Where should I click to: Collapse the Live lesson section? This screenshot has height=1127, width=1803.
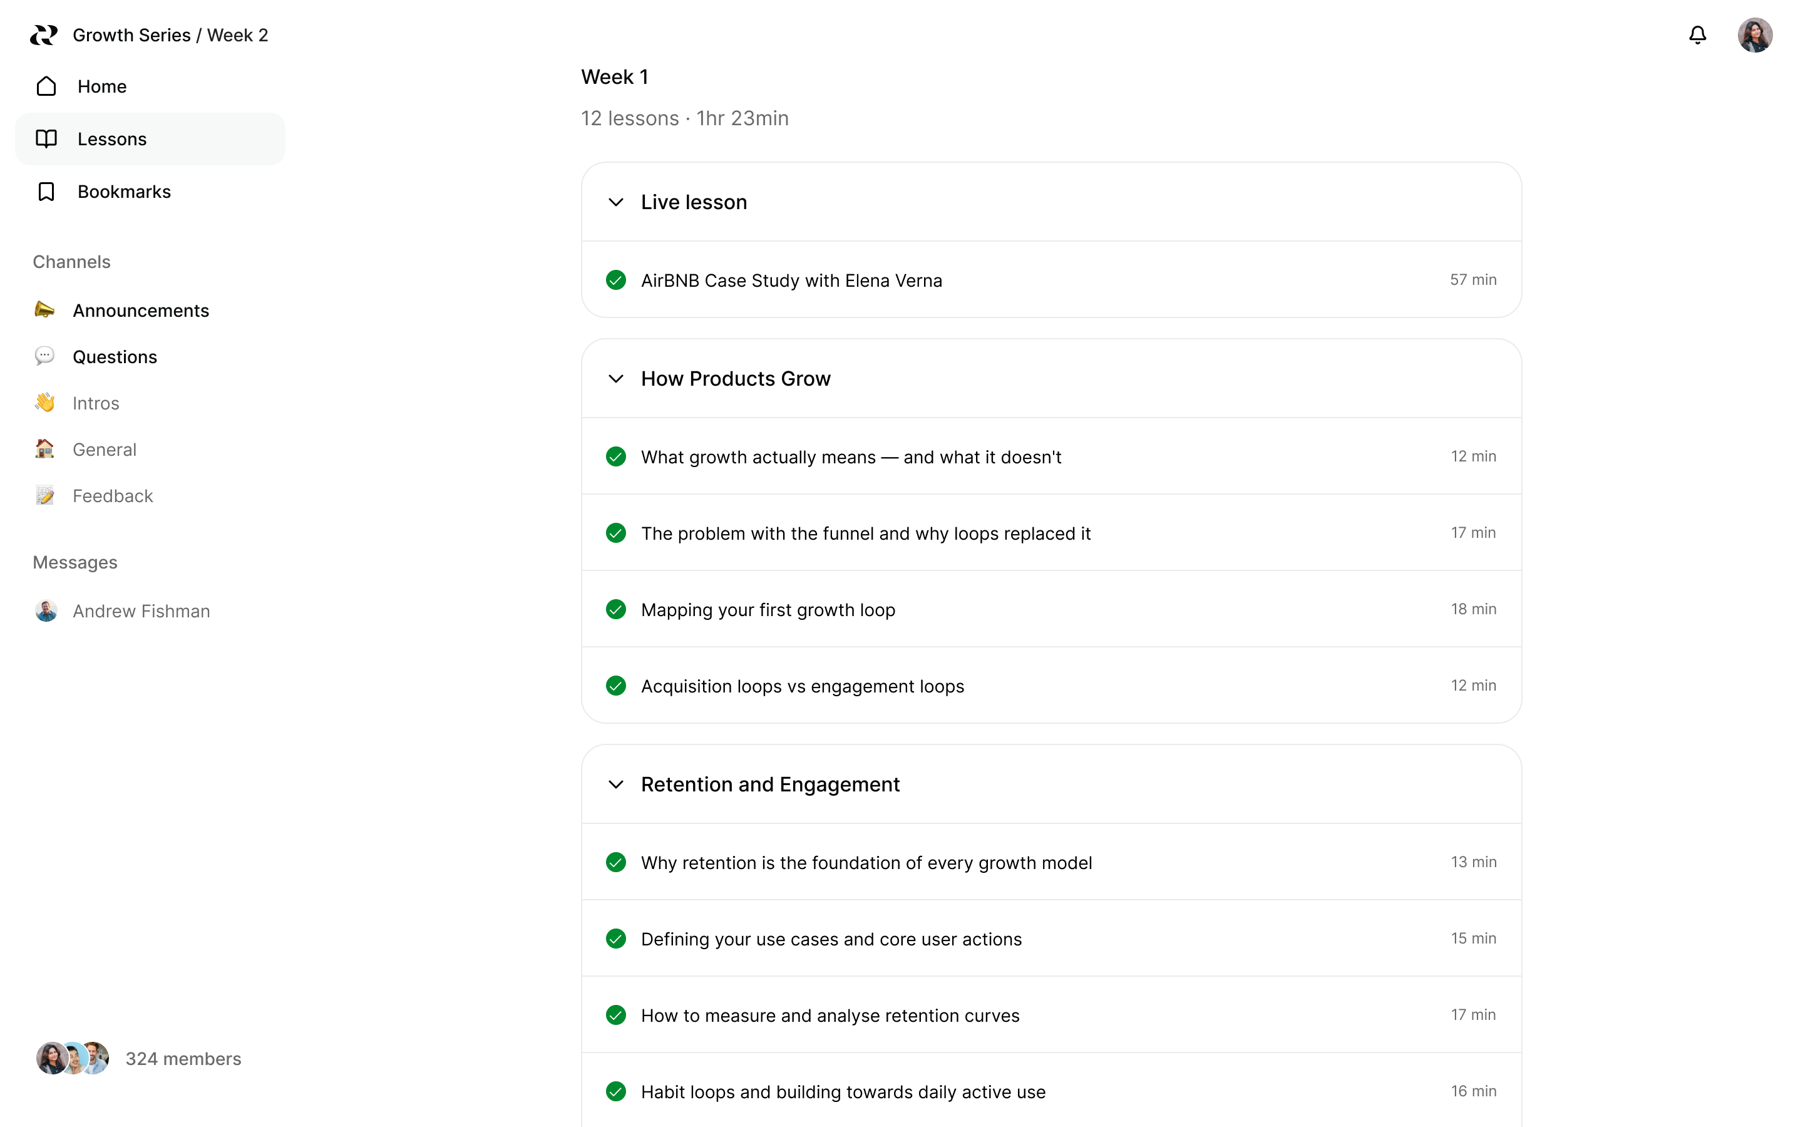coord(616,202)
